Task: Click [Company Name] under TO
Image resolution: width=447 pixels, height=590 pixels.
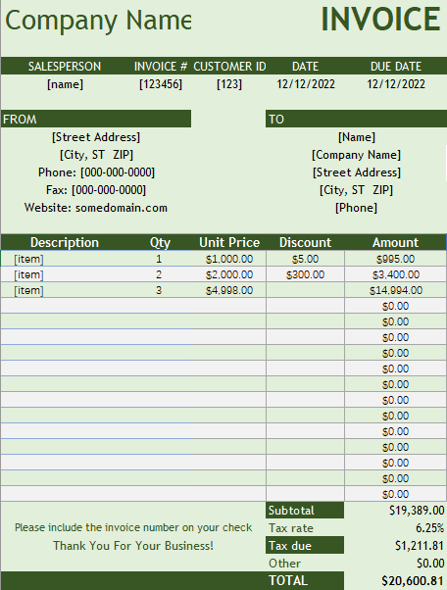Action: [x=356, y=155]
